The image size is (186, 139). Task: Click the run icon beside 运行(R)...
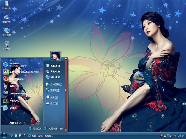(x=47, y=103)
